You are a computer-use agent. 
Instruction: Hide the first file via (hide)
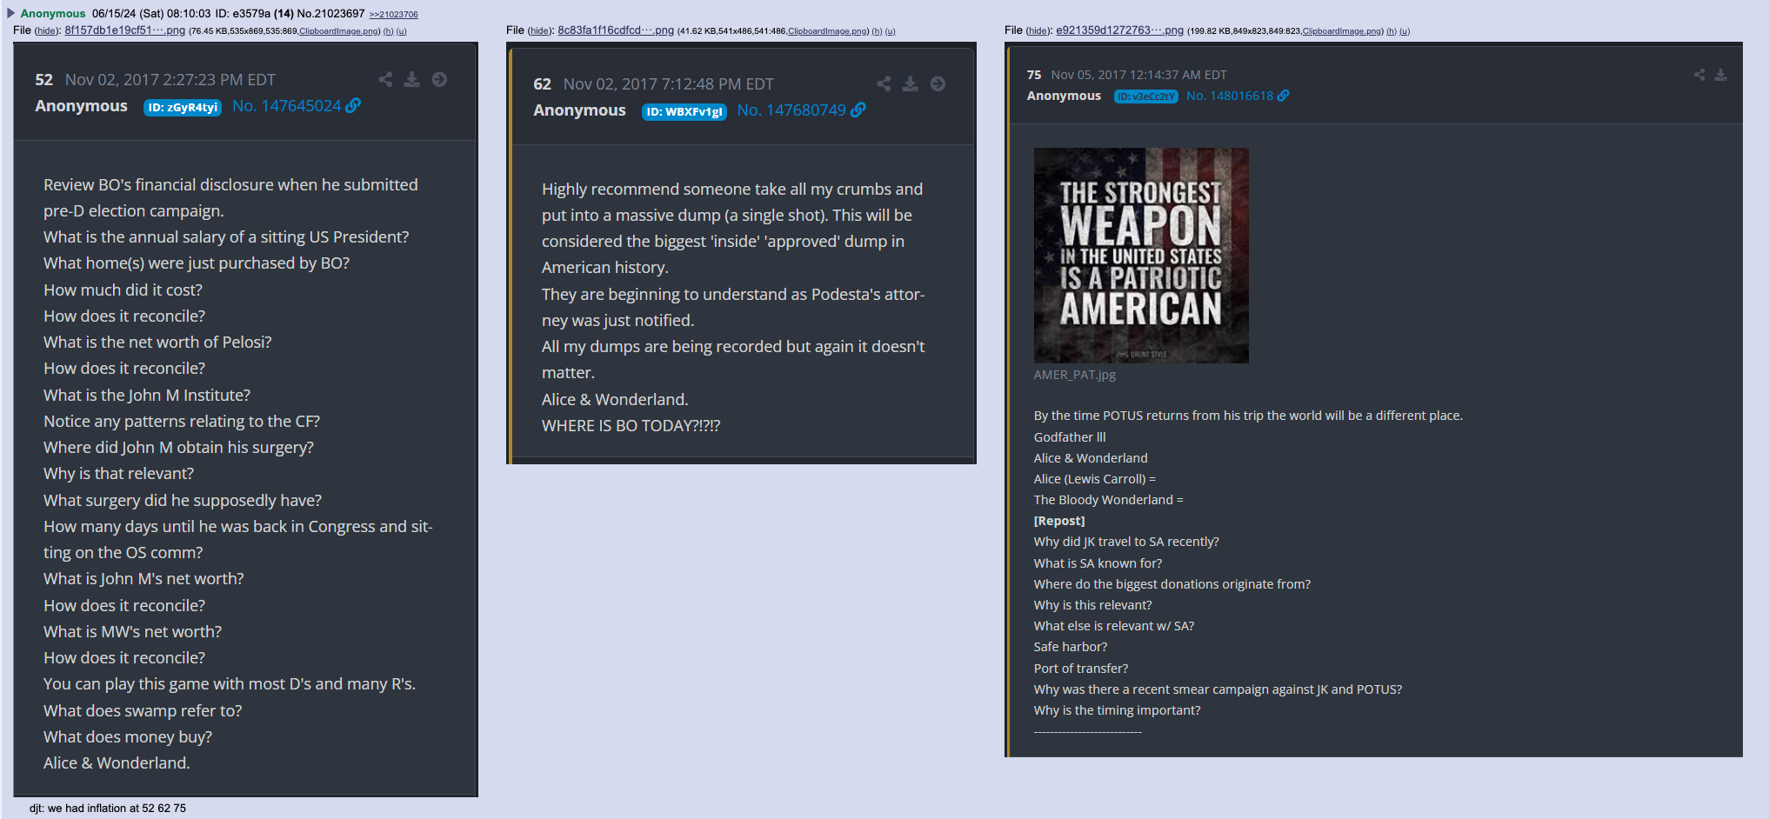(x=47, y=31)
